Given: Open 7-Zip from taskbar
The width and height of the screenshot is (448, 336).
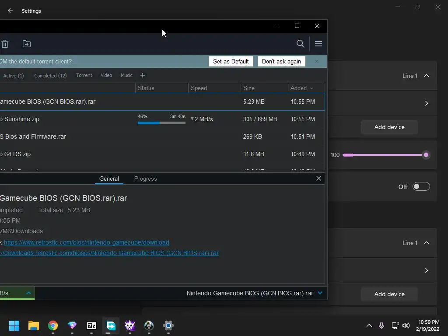Looking at the screenshot, I should coord(91,325).
